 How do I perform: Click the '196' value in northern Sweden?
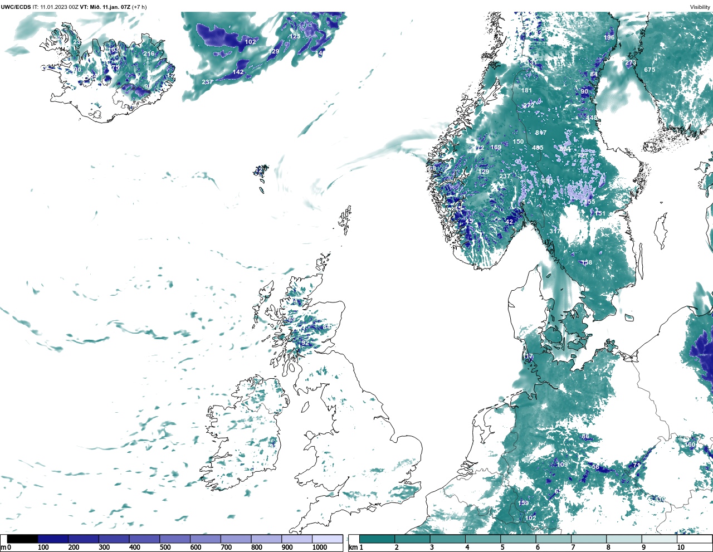click(609, 37)
